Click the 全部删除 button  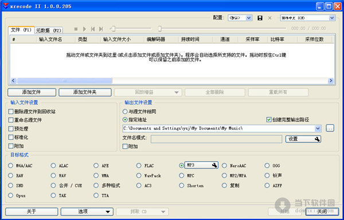pyautogui.click(x=215, y=92)
